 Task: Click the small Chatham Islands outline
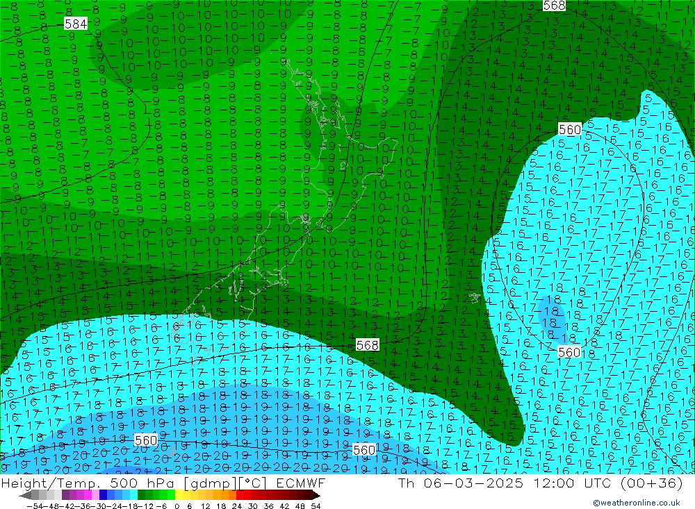[475, 298]
